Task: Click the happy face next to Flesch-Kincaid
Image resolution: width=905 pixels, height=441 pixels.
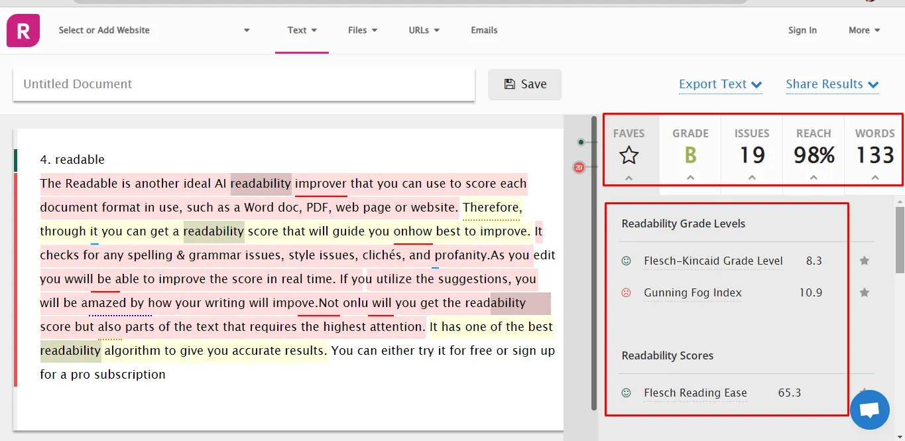Action: tap(626, 261)
